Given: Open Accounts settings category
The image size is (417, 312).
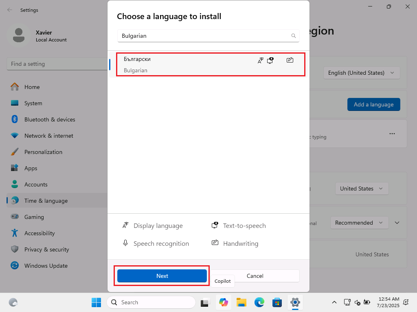Looking at the screenshot, I should pyautogui.click(x=57, y=184).
